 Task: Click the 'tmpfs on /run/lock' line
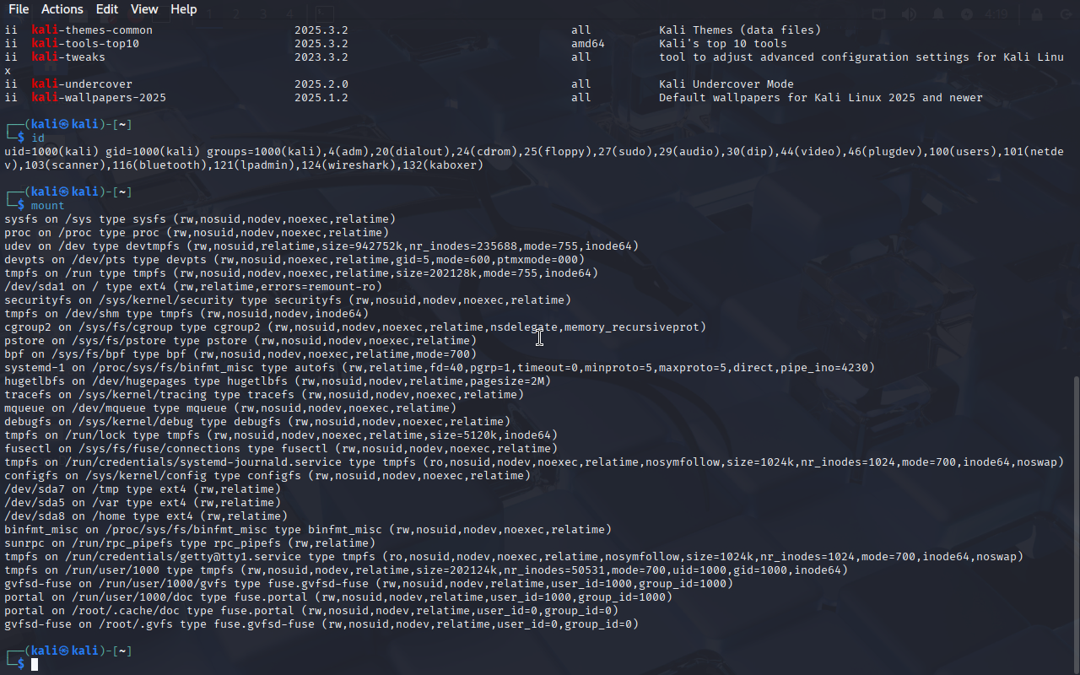click(281, 435)
